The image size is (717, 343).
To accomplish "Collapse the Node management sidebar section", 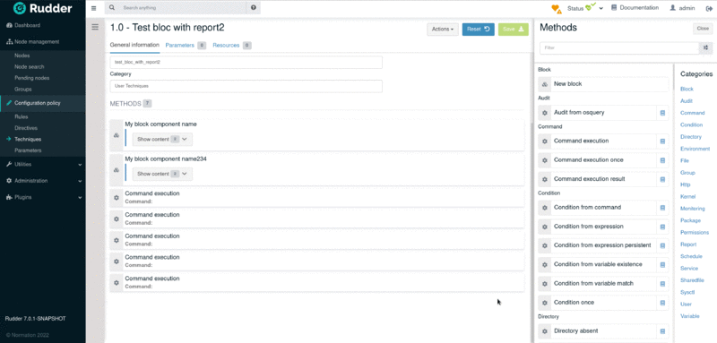I will tap(42, 41).
